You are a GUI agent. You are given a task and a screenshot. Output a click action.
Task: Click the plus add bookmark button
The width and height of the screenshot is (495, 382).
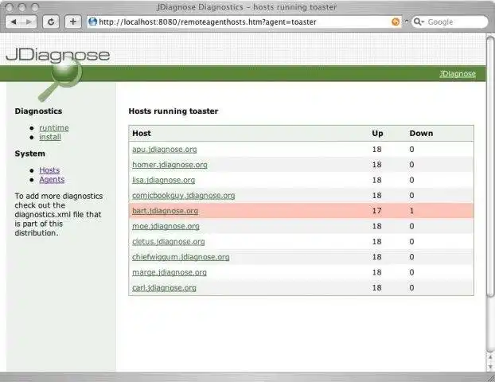tap(73, 21)
